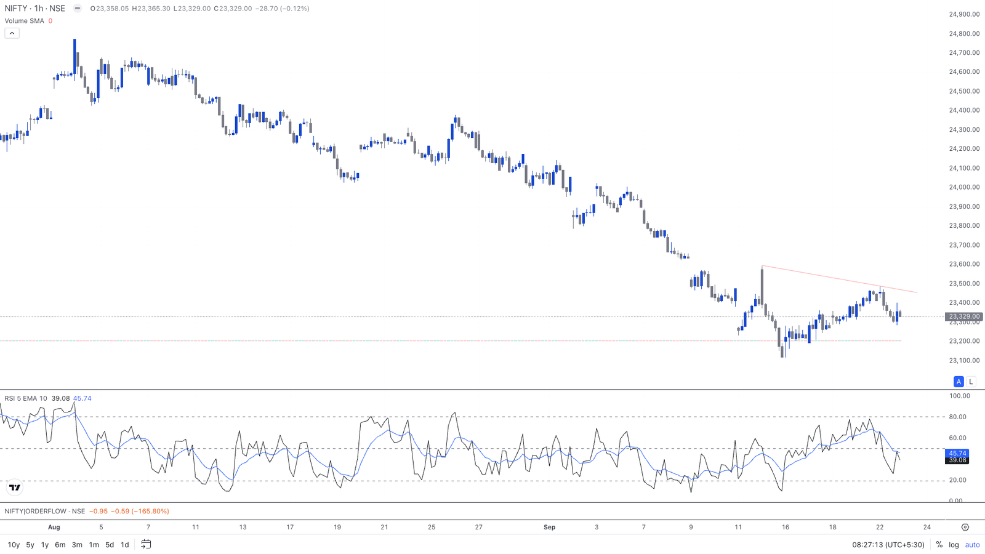The height and width of the screenshot is (554, 985).
Task: Select the 1y date range
Action: 45,545
